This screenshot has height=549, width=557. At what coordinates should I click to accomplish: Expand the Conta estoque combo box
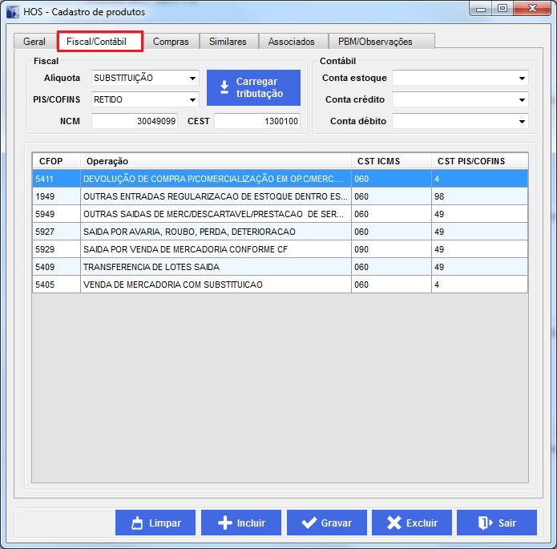click(522, 79)
